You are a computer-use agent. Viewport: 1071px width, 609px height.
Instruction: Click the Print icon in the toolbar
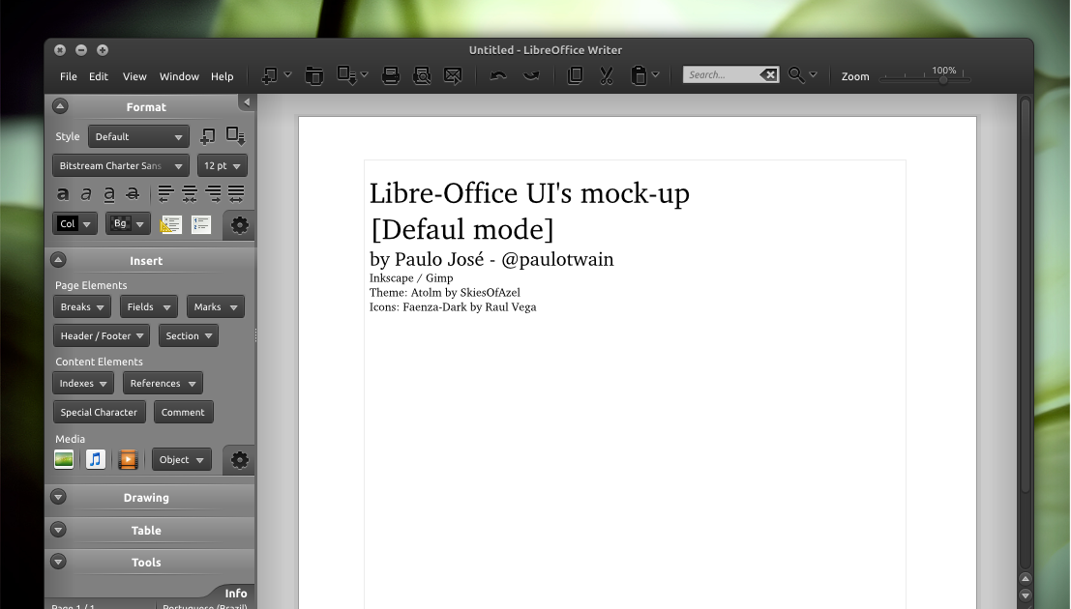coord(391,75)
